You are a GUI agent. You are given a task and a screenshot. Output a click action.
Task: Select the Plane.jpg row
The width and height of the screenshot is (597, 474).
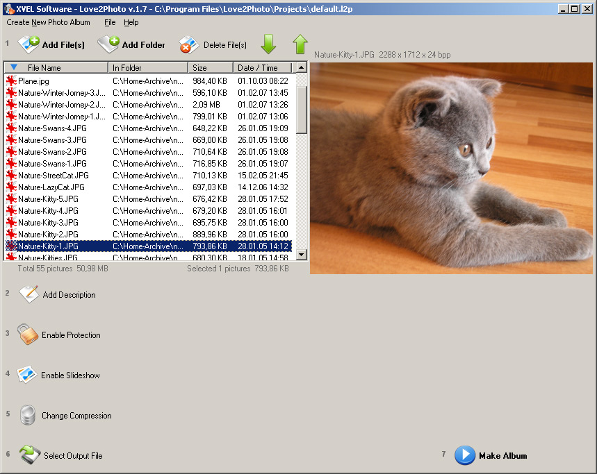click(148, 81)
